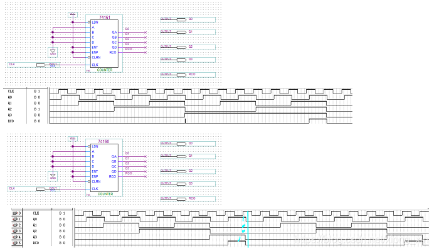Click the B 1 value of Q2 in upper waveform
This screenshot has height=251, width=434.
[x=37, y=109]
